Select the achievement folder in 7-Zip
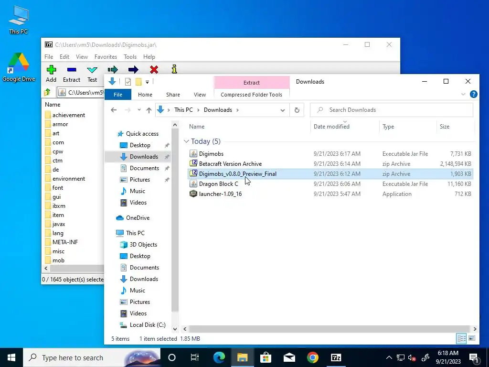489x367 pixels. coord(65,115)
